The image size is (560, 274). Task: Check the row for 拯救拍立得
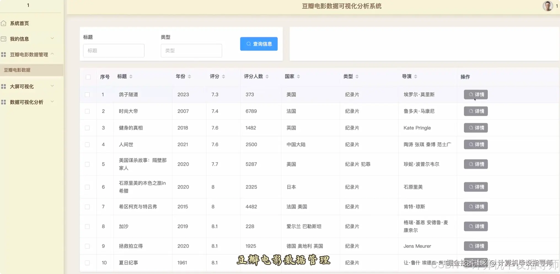[x=87, y=246]
